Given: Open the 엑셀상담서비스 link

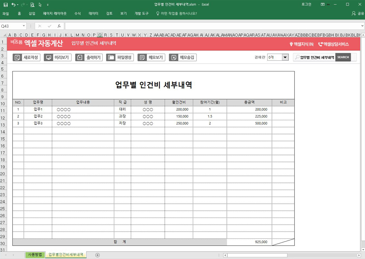Looking at the screenshot, I should 334,44.
